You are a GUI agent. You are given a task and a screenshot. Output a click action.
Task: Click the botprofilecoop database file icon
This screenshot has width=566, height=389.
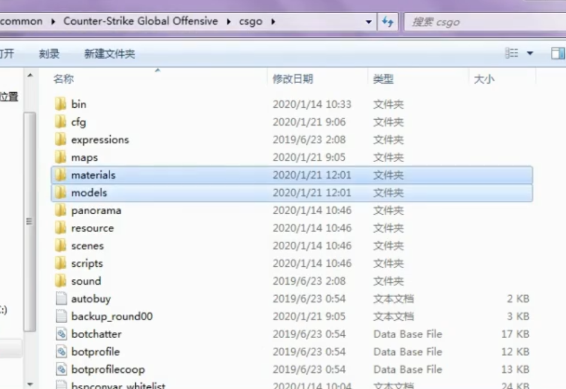tap(62, 369)
